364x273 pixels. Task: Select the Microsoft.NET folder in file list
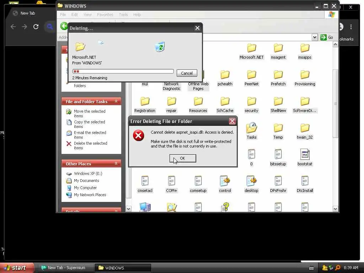click(251, 52)
